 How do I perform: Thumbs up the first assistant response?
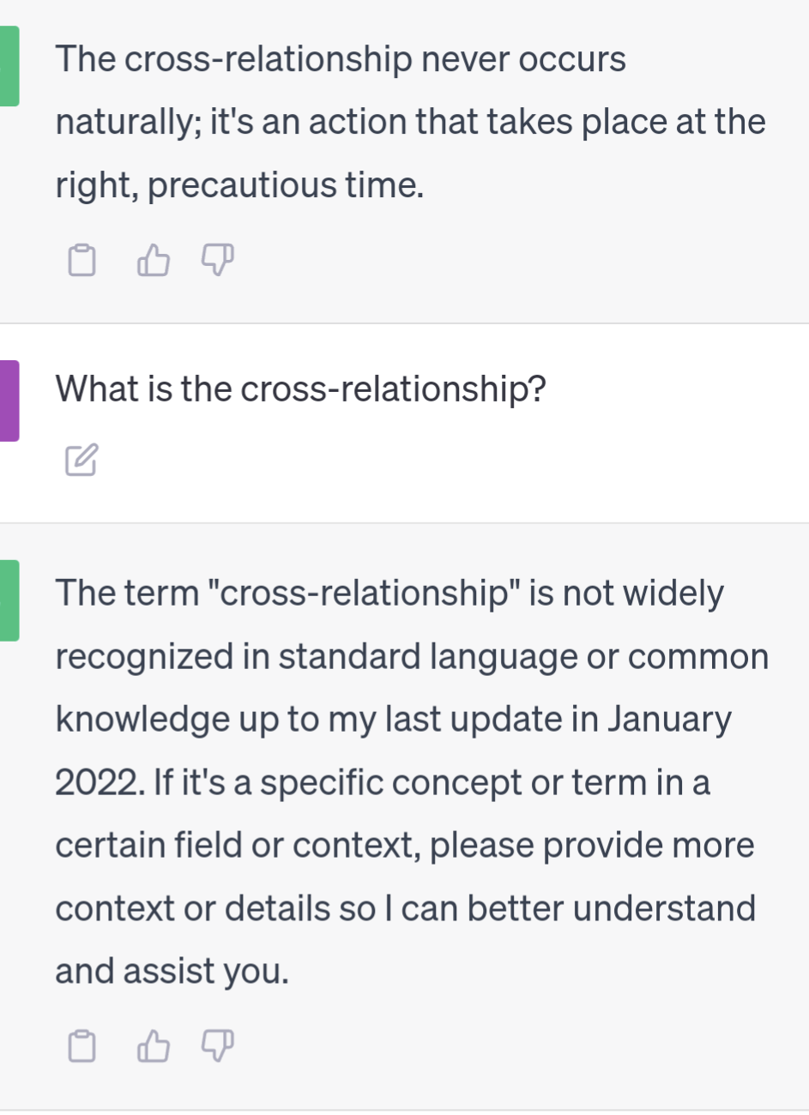pyautogui.click(x=153, y=260)
